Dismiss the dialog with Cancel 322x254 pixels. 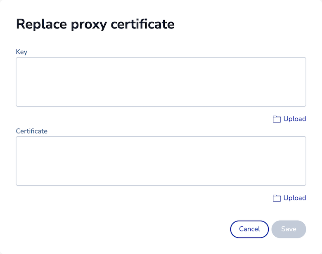click(249, 229)
